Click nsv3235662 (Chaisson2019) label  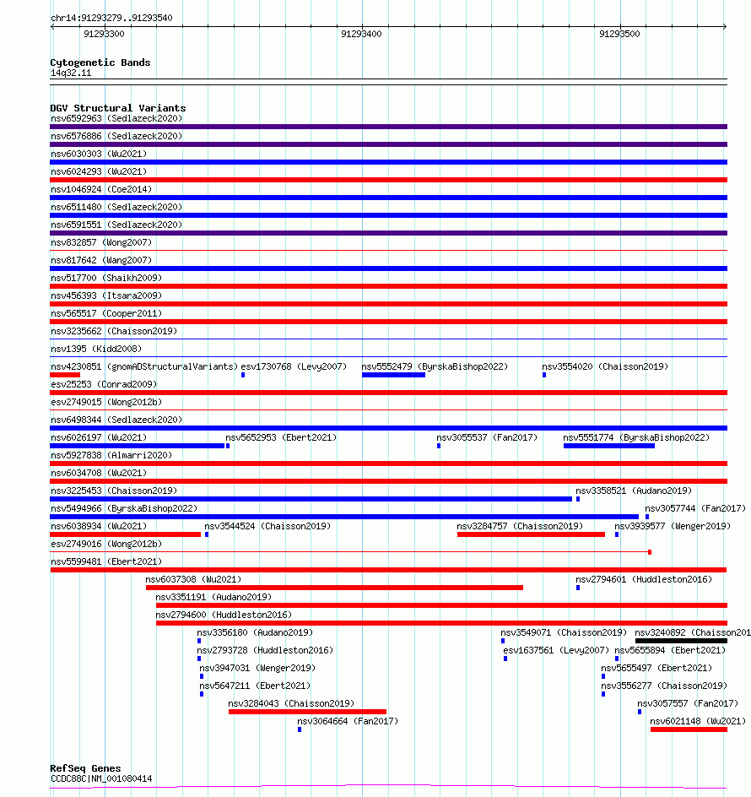tap(114, 332)
